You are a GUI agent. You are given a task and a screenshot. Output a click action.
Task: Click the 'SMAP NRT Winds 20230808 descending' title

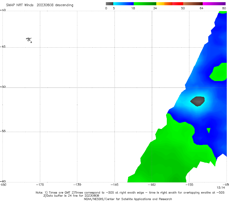pos(40,5)
